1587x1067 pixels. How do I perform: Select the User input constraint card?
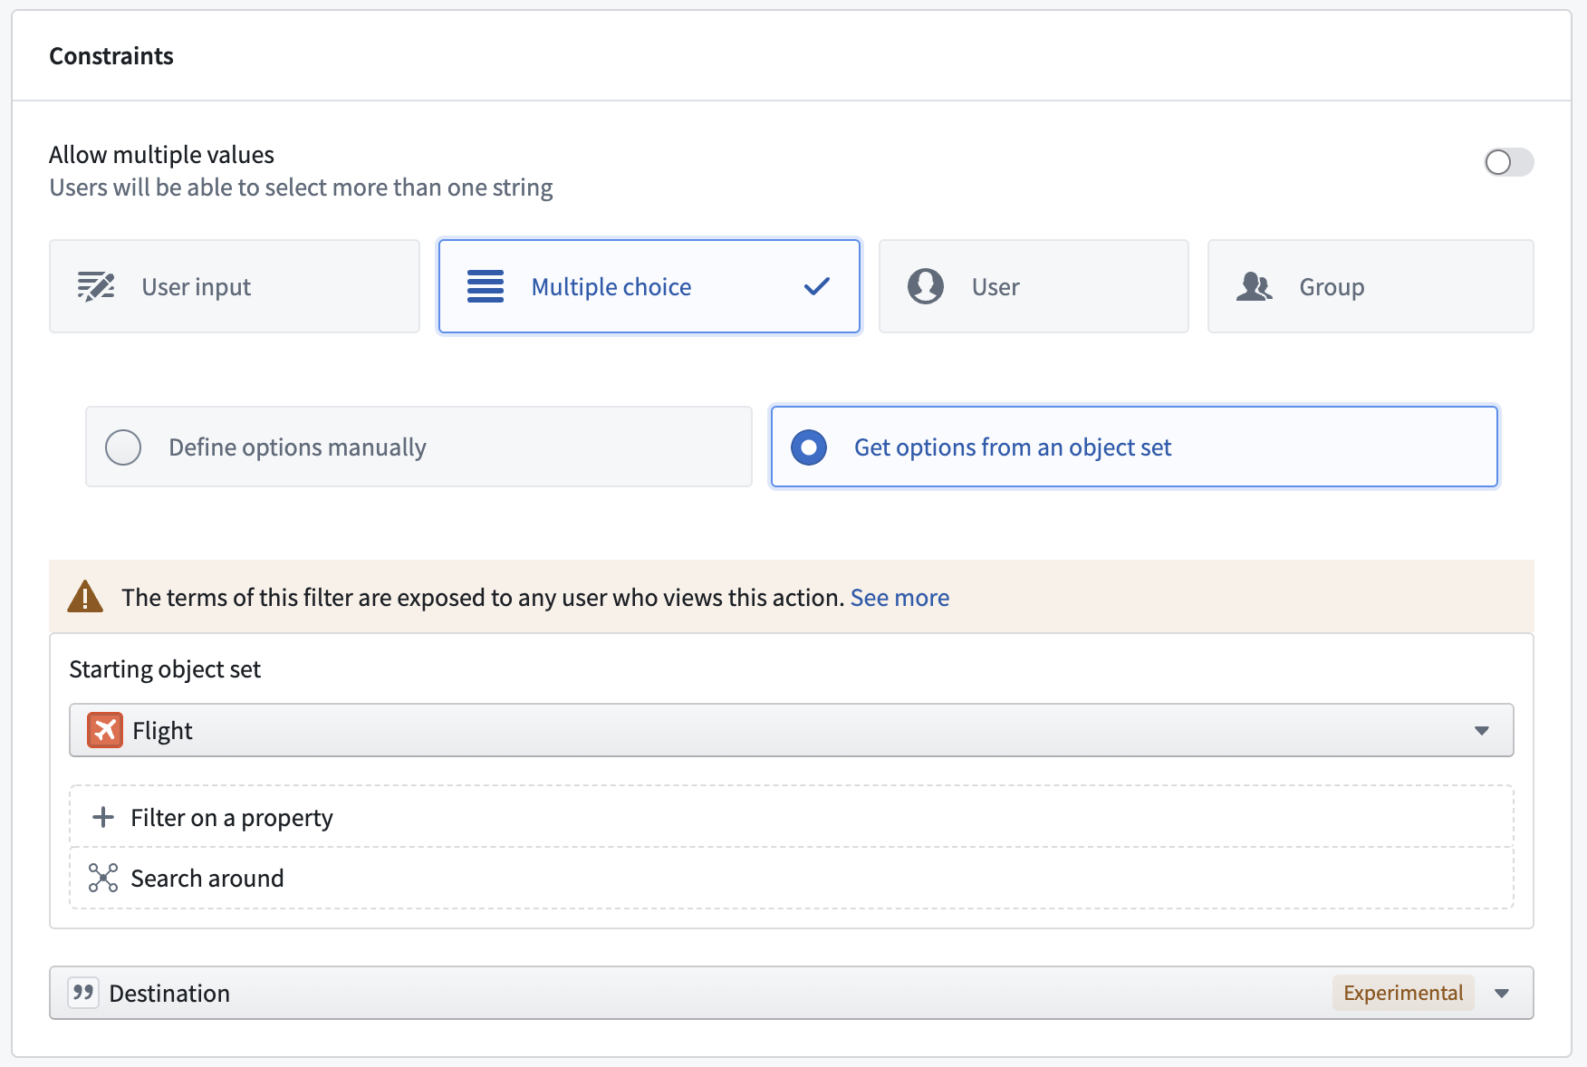point(235,286)
